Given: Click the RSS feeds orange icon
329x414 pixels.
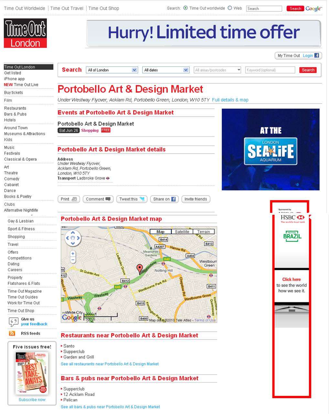Looking at the screenshot, I should point(12,333).
